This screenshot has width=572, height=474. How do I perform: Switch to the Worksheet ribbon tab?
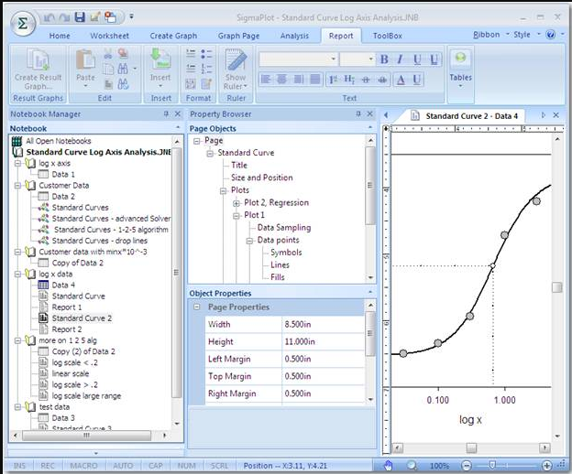click(x=108, y=36)
